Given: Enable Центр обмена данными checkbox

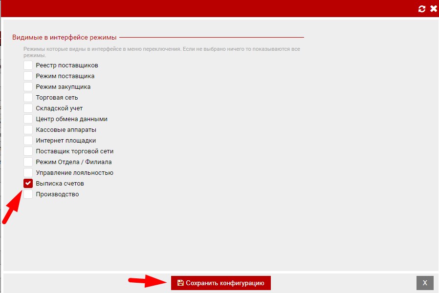Looking at the screenshot, I should 28,119.
